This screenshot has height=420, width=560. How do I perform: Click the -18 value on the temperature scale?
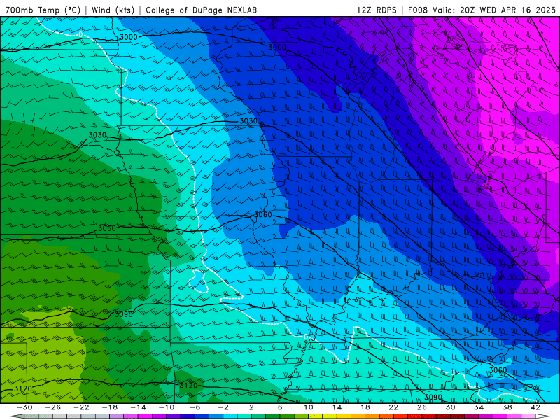[110, 407]
